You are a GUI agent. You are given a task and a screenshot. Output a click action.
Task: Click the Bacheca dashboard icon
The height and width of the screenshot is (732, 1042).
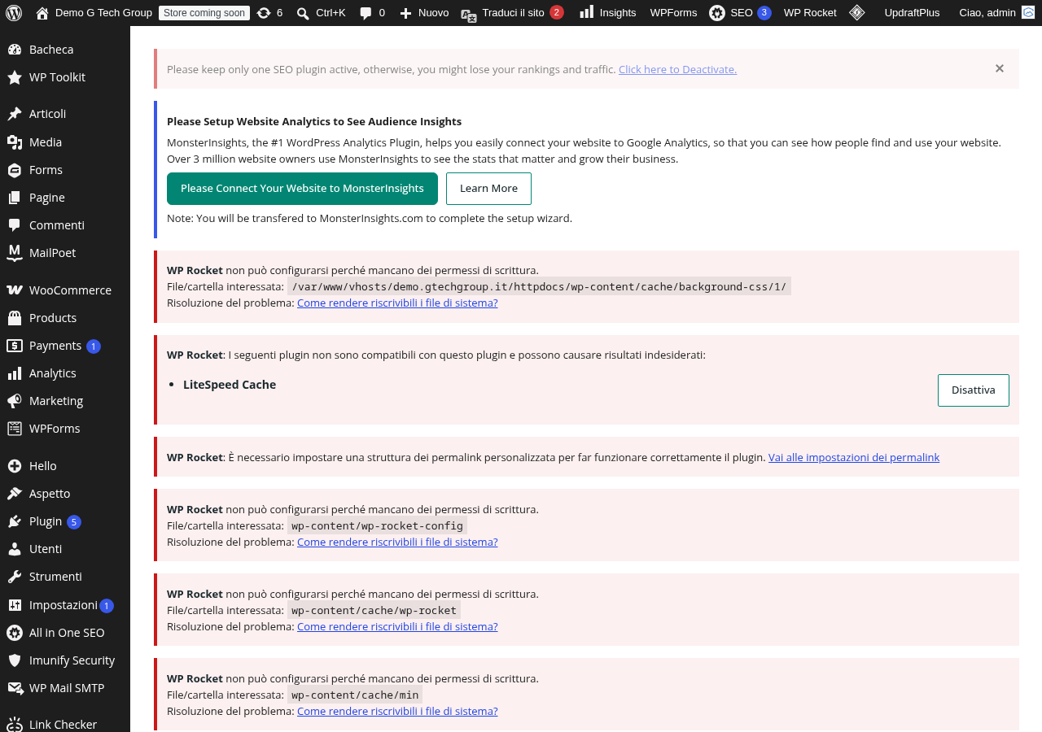point(15,50)
